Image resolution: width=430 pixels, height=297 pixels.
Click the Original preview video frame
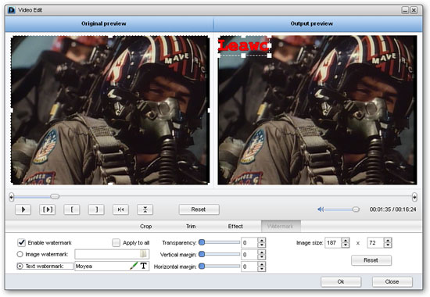(110, 110)
